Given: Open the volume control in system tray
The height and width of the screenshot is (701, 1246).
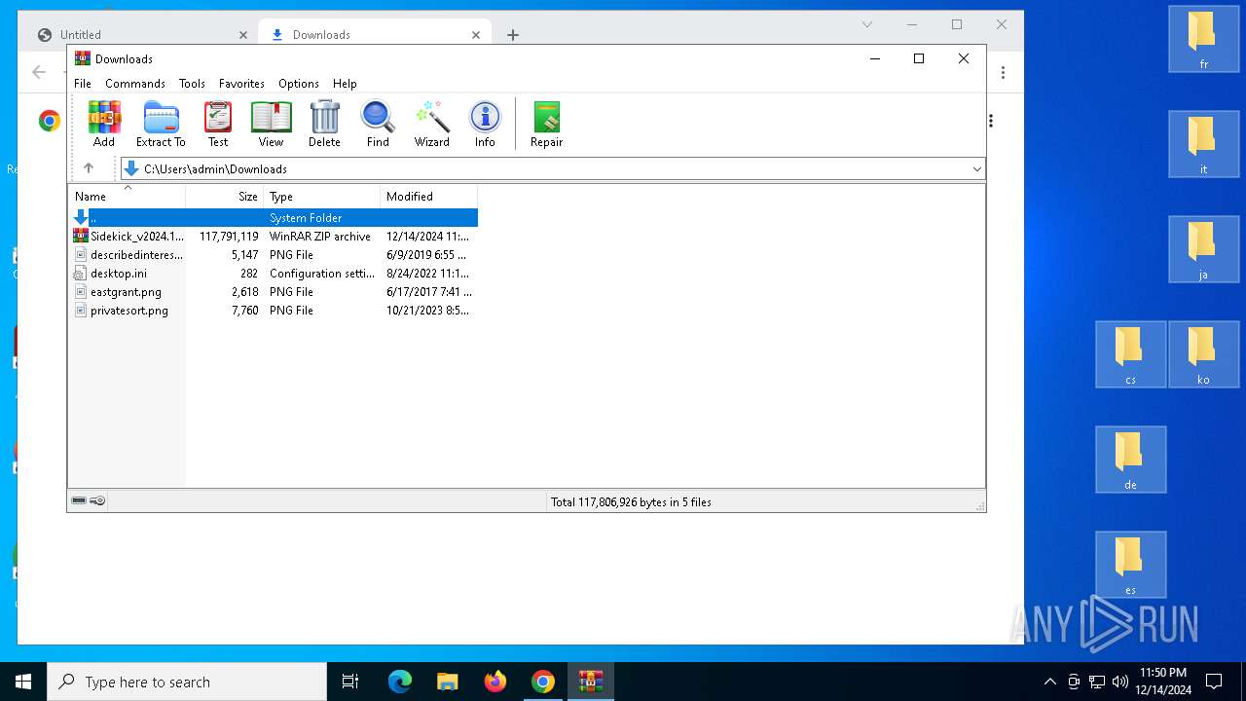Looking at the screenshot, I should pos(1120,682).
